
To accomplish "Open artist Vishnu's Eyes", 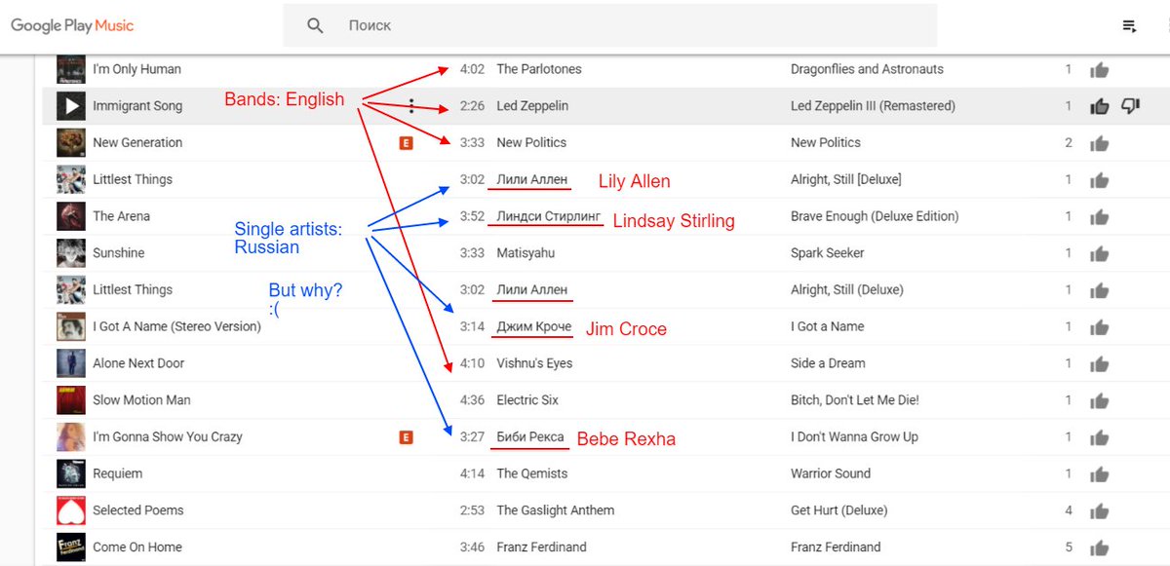I will (x=534, y=363).
